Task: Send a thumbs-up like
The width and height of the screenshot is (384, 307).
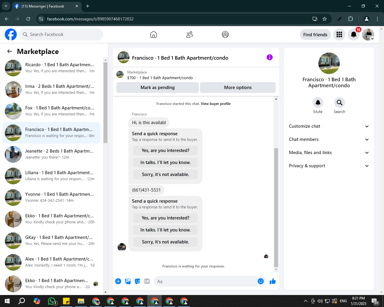Action: point(273,281)
